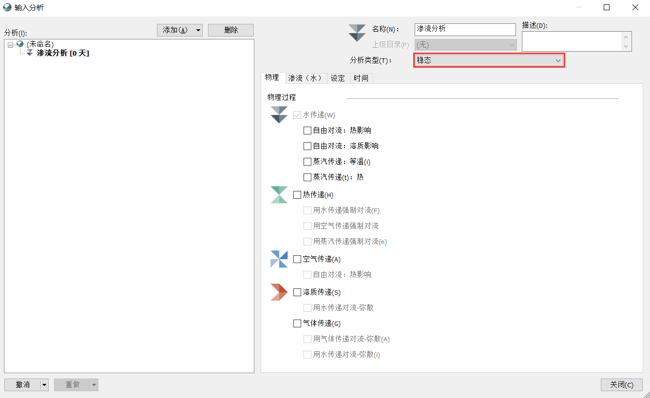Check the 热传递(H) checkbox

coord(297,194)
